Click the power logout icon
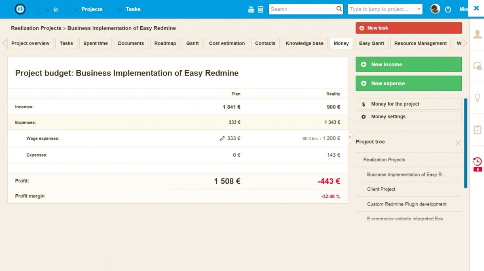Image resolution: width=484 pixels, height=271 pixels. (x=448, y=9)
